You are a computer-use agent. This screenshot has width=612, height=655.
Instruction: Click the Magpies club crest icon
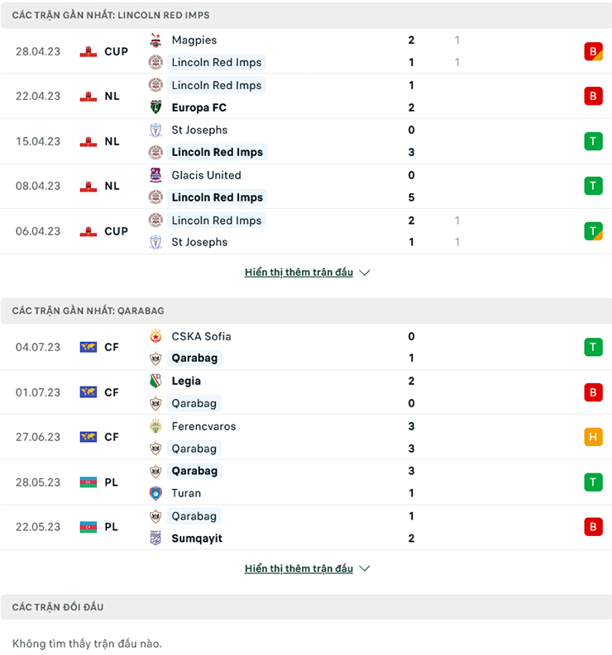[x=155, y=40]
